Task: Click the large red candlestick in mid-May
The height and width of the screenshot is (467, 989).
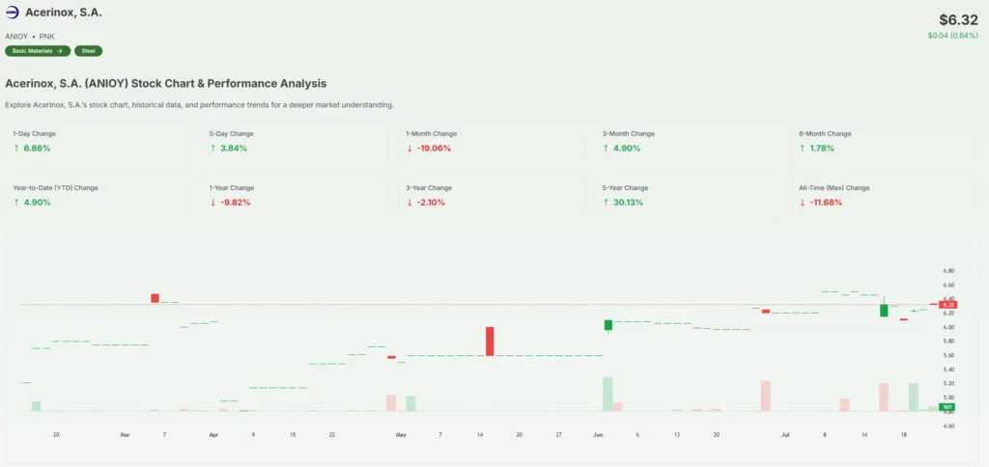Action: click(490, 342)
